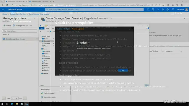The width and height of the screenshot is (189, 106).
Task: Open File Explorer help icon
Action: 148,28
